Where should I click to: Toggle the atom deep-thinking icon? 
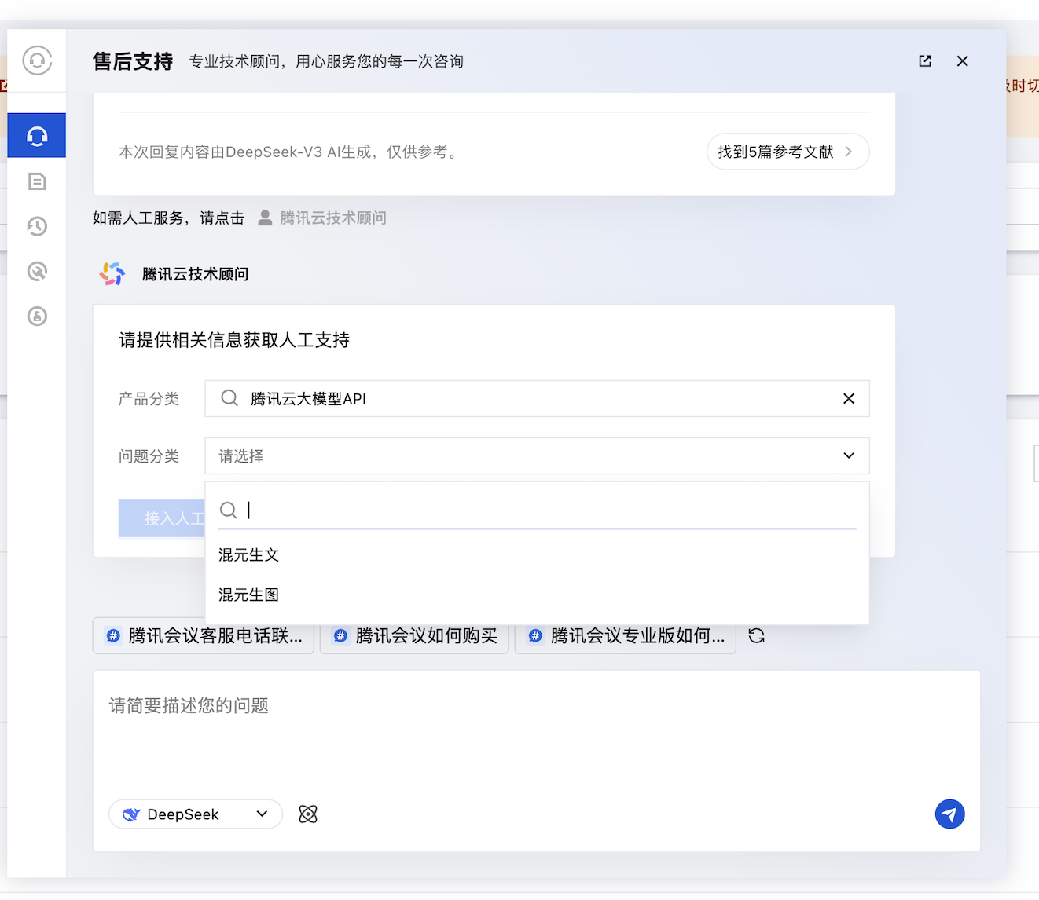click(308, 814)
